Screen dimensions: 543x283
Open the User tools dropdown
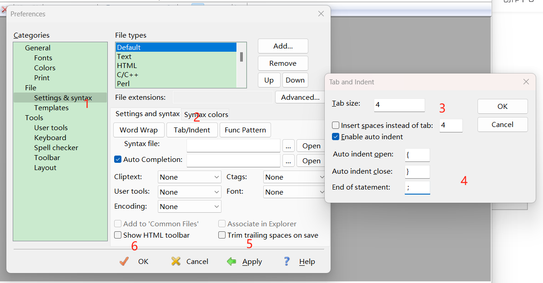click(189, 192)
